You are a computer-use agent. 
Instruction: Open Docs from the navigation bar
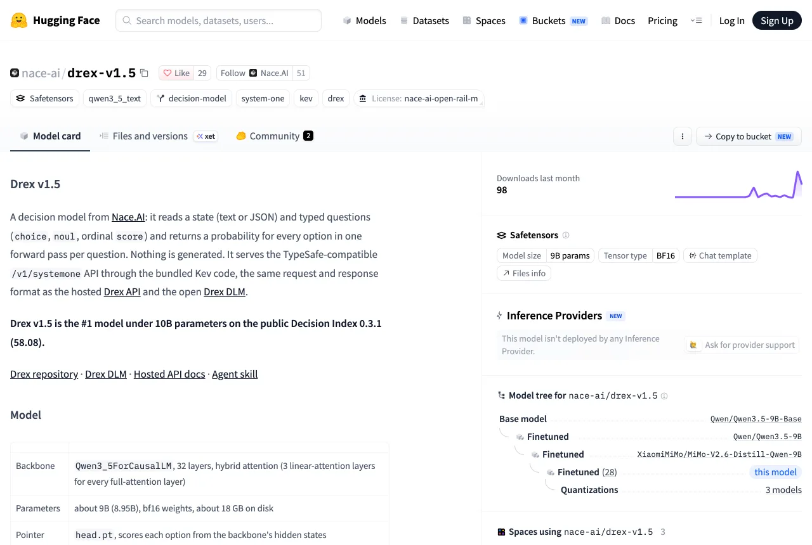[x=618, y=20]
